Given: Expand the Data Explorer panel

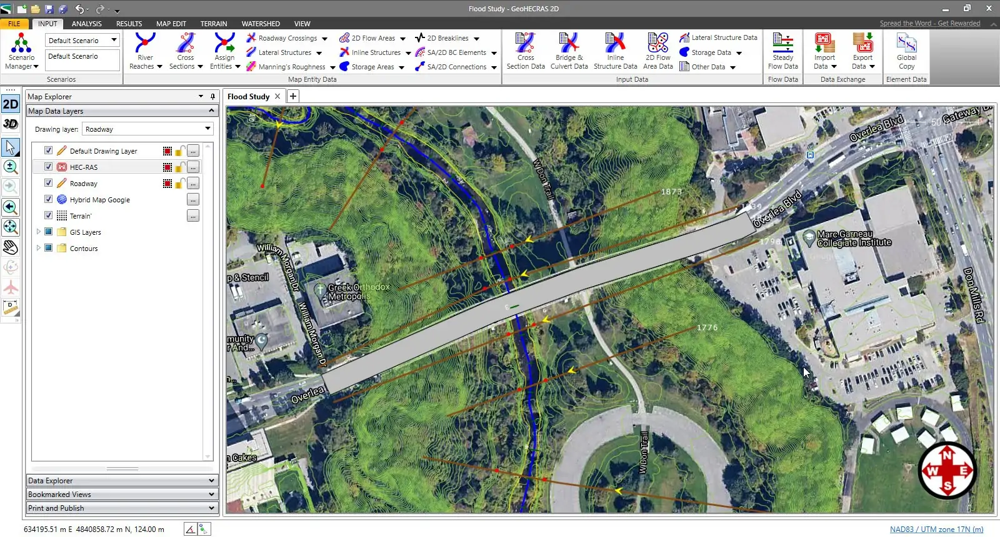Looking at the screenshot, I should pyautogui.click(x=122, y=481).
